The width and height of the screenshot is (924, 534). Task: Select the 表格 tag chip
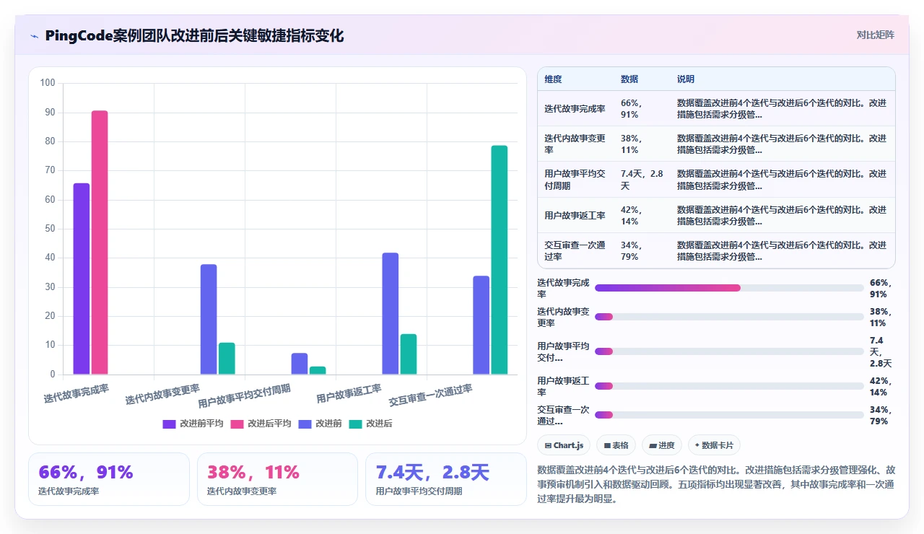click(x=616, y=445)
